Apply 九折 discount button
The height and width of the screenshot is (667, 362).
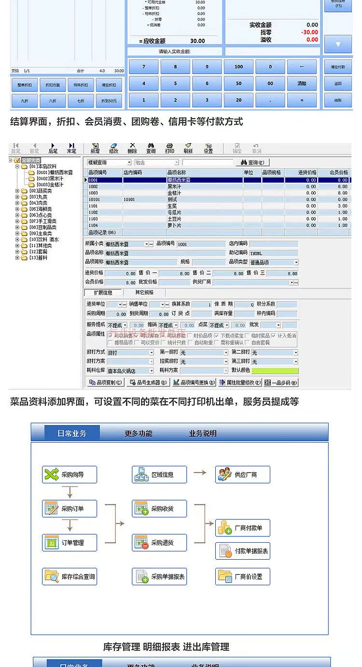pos(25,101)
